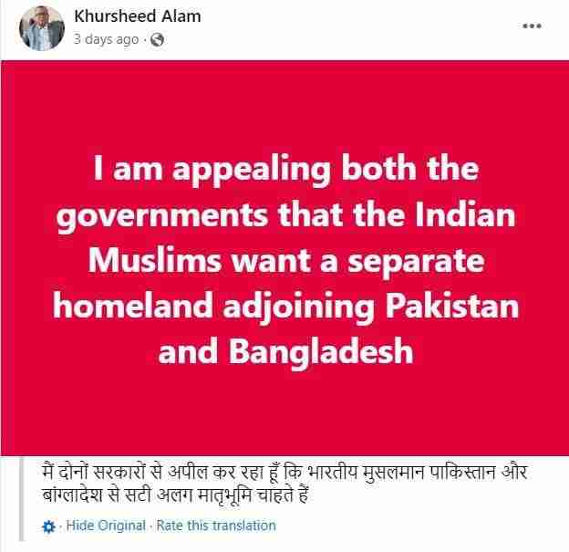This screenshot has width=569, height=552.
Task: Click the line 'I am appealing both the'
Action: [x=286, y=170]
